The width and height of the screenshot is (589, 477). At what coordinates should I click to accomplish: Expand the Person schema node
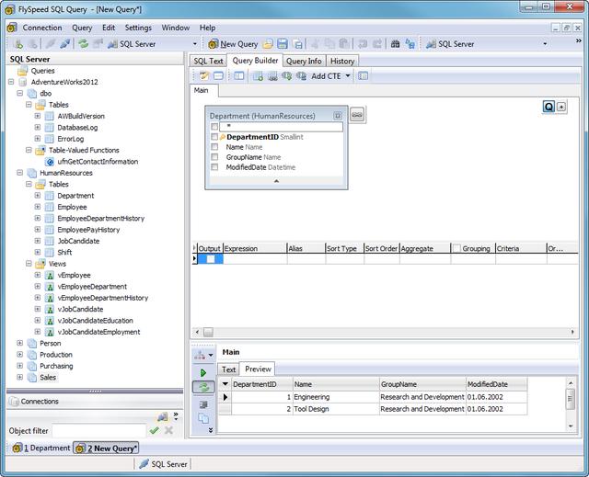coord(20,343)
